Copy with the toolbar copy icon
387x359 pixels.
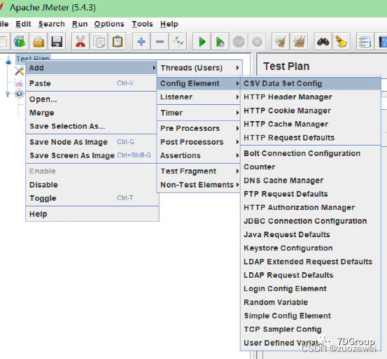99,41
